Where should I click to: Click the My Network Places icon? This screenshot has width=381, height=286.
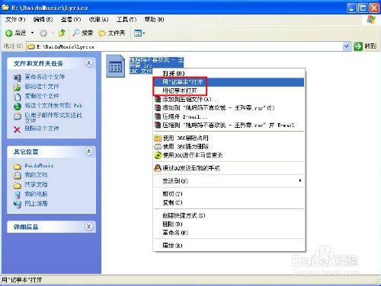point(17,204)
